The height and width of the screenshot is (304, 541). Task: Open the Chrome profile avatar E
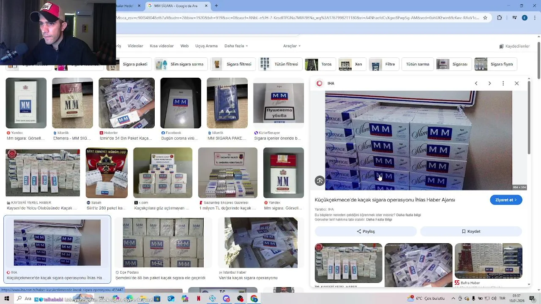[525, 18]
